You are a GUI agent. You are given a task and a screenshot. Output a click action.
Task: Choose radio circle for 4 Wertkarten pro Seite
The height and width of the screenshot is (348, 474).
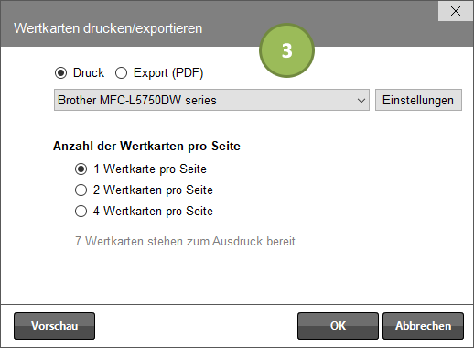pos(81,211)
